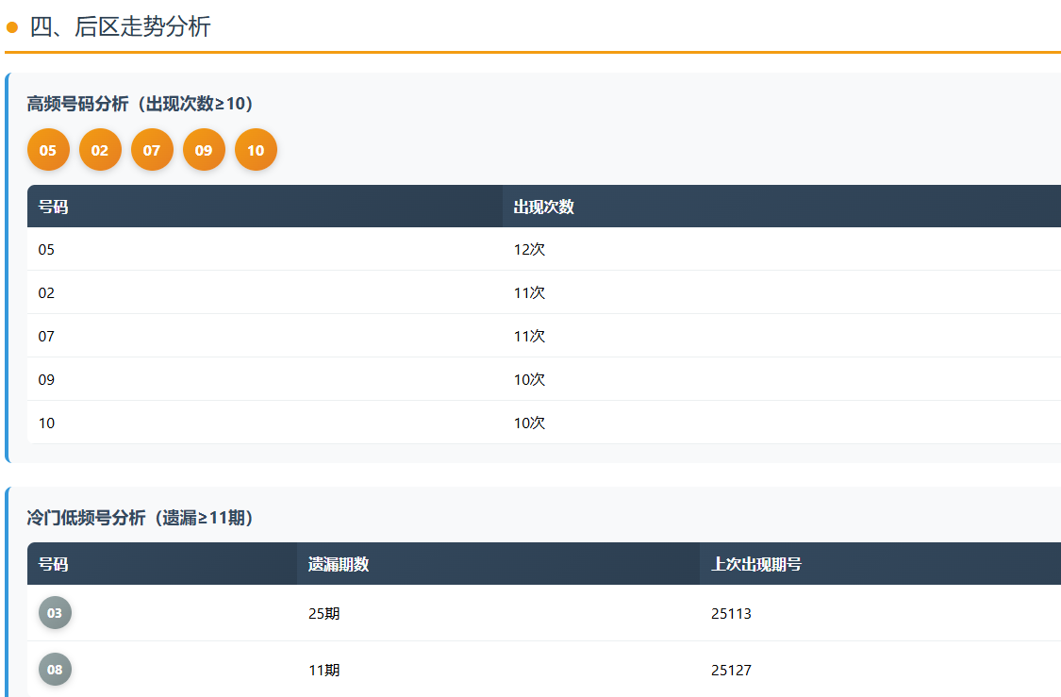
Task: Select the gray 08 cold number ball
Action: 55,670
